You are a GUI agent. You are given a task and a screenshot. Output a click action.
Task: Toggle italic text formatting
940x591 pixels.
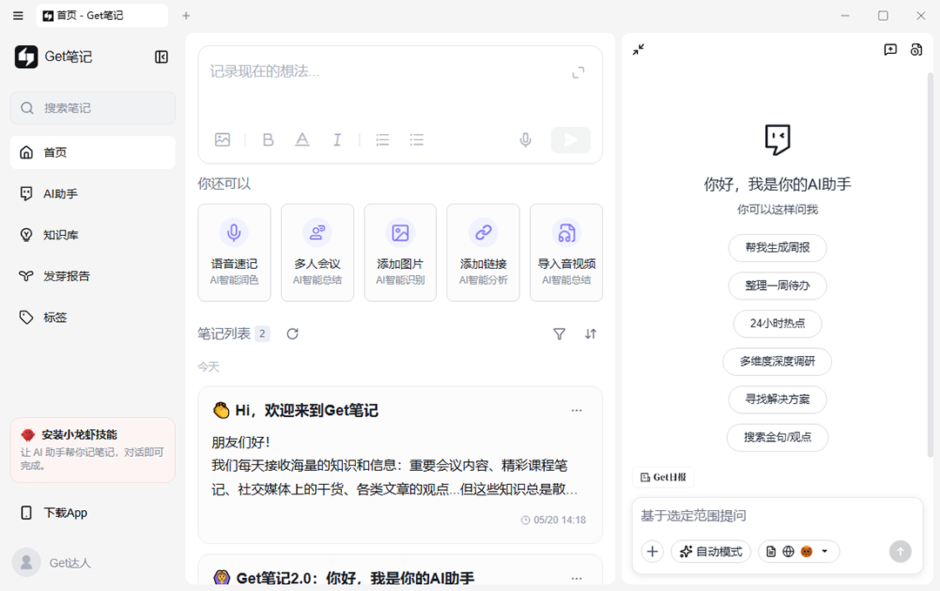click(x=337, y=139)
